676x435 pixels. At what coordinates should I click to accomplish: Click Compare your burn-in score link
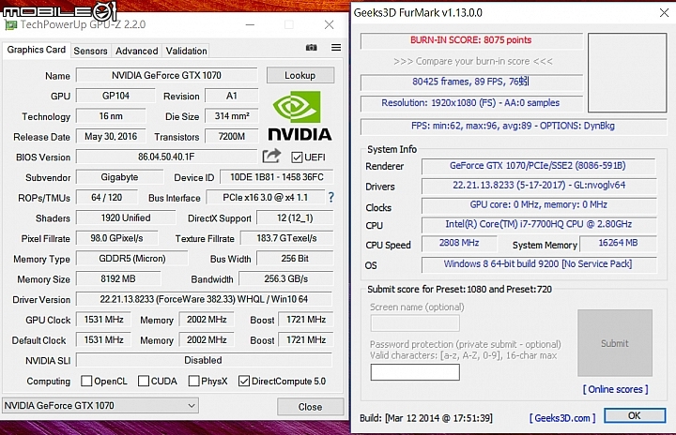(472, 61)
